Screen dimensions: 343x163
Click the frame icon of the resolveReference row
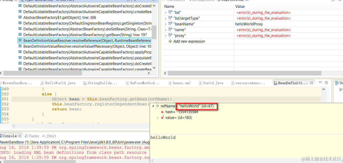[20, 41]
